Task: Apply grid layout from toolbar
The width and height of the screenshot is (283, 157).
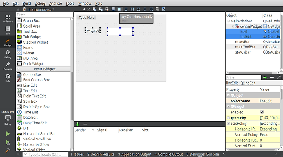Action: point(151,9)
